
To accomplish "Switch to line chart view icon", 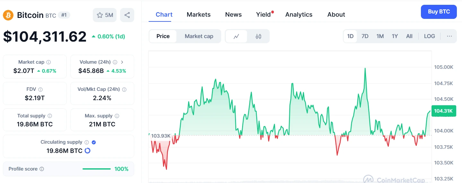I will coord(236,36).
